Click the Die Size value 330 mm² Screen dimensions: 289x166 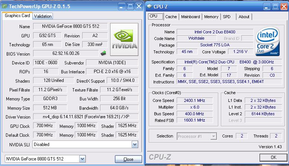pos(95,44)
